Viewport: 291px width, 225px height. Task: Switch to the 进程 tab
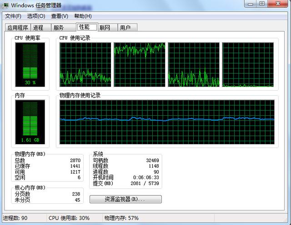(x=38, y=28)
